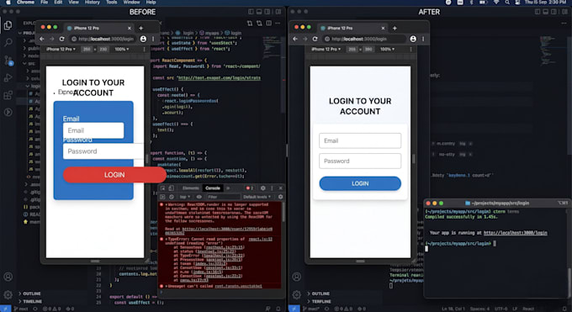Viewport: 572px width, 312px height.
Task: Go back in the AFTER browser window
Action: (295, 39)
